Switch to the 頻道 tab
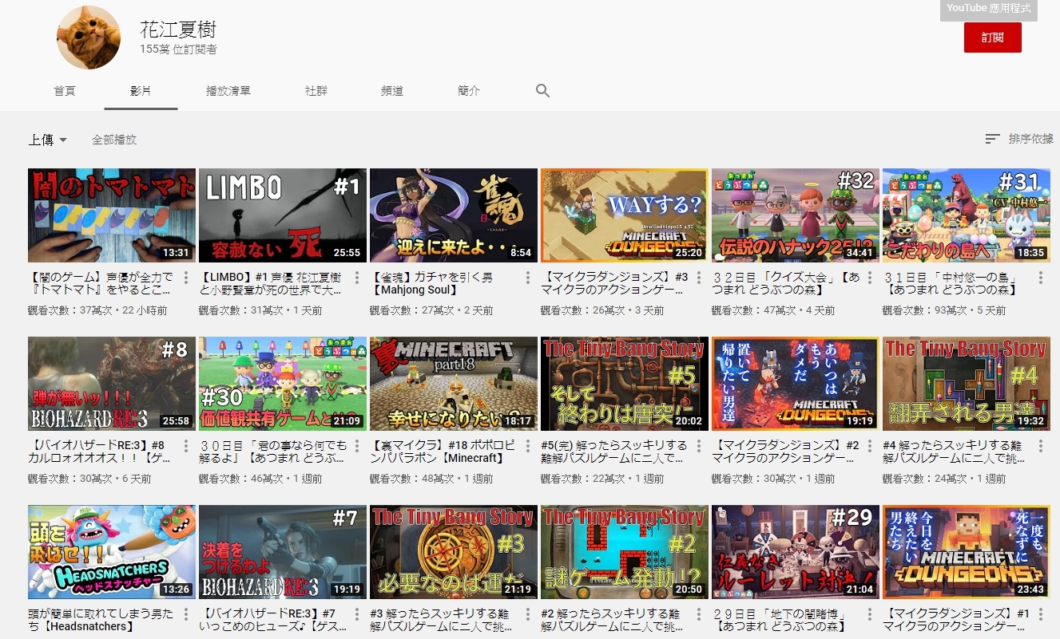The width and height of the screenshot is (1060, 639). tap(392, 91)
